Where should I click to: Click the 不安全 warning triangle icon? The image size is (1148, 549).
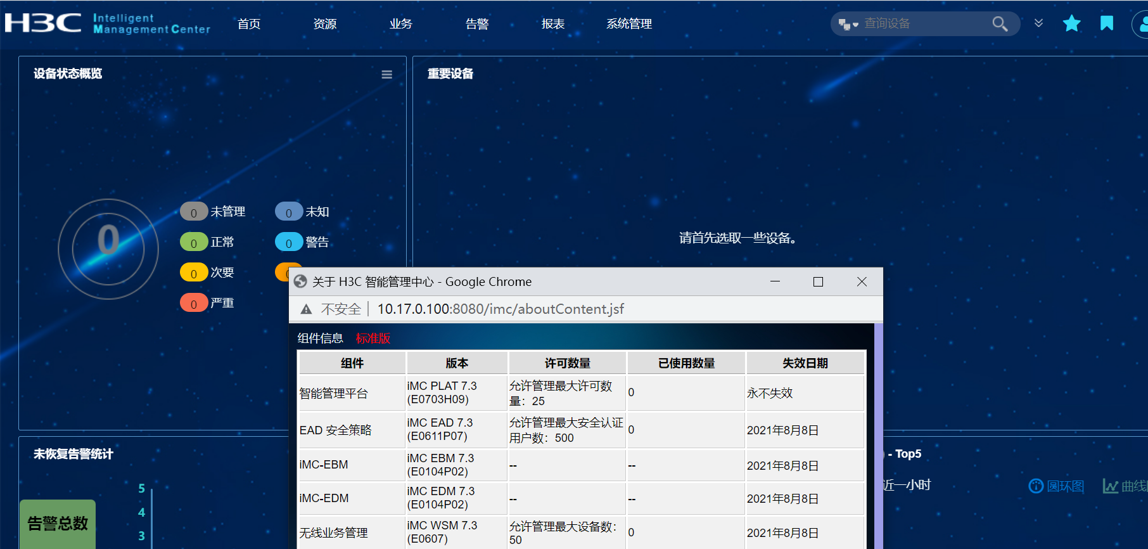coord(307,309)
